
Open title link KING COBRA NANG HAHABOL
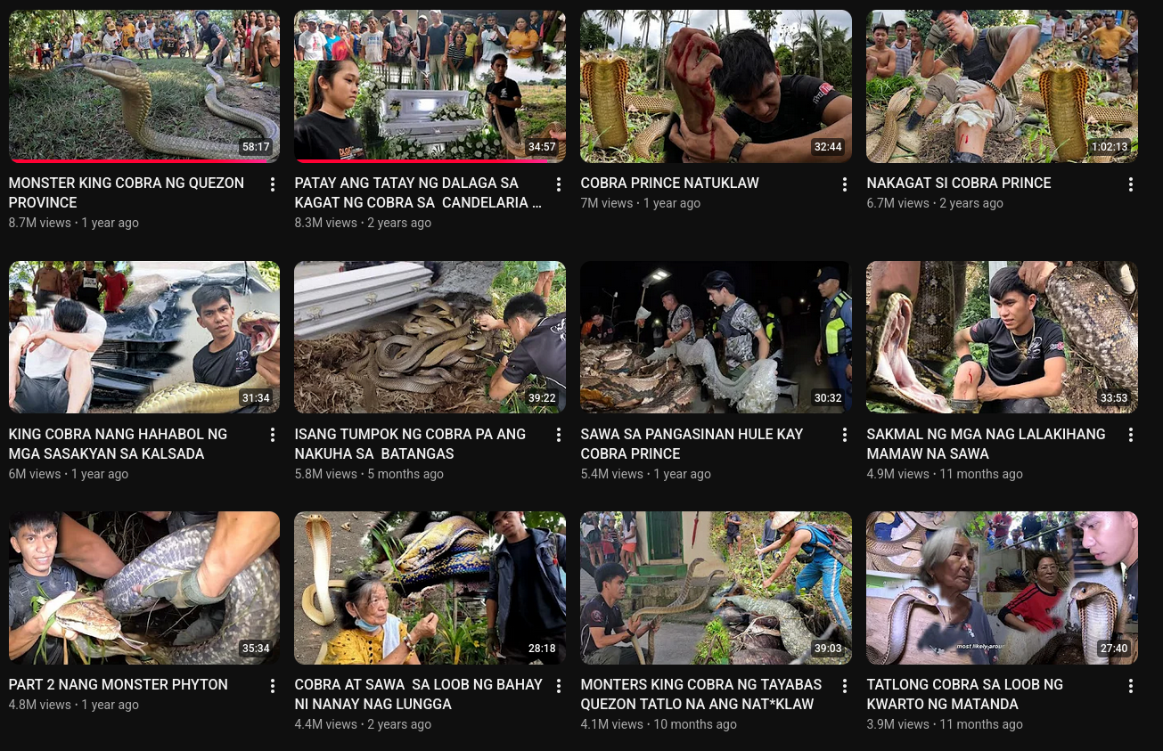(x=118, y=444)
